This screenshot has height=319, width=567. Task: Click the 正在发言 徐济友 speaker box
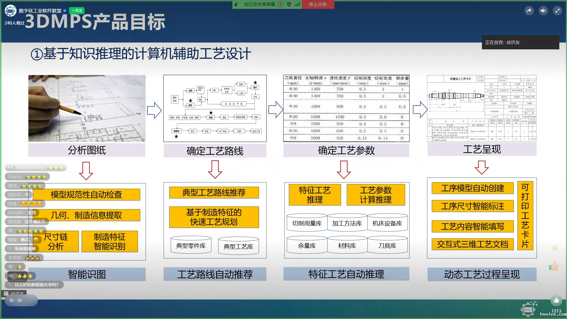point(520,42)
